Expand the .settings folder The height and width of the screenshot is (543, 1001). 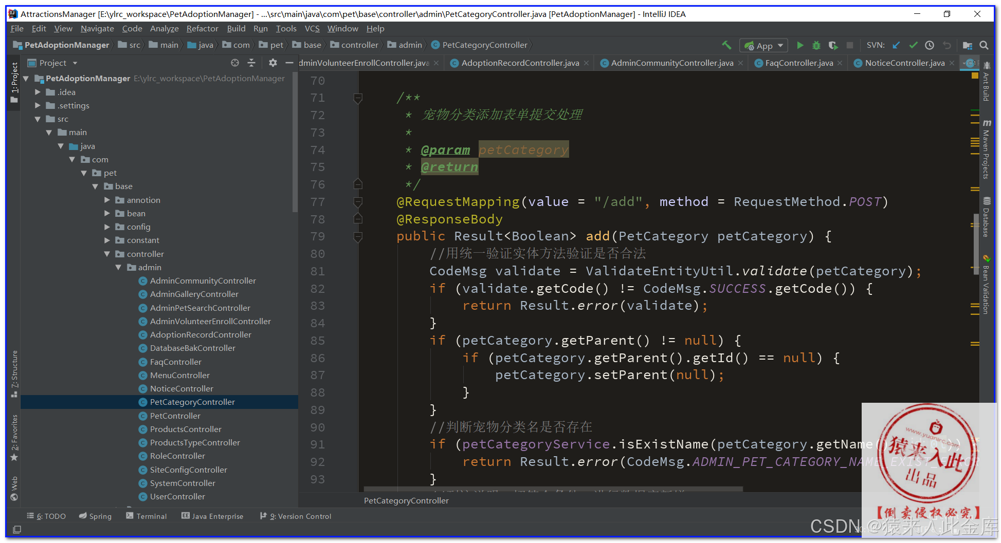click(38, 105)
